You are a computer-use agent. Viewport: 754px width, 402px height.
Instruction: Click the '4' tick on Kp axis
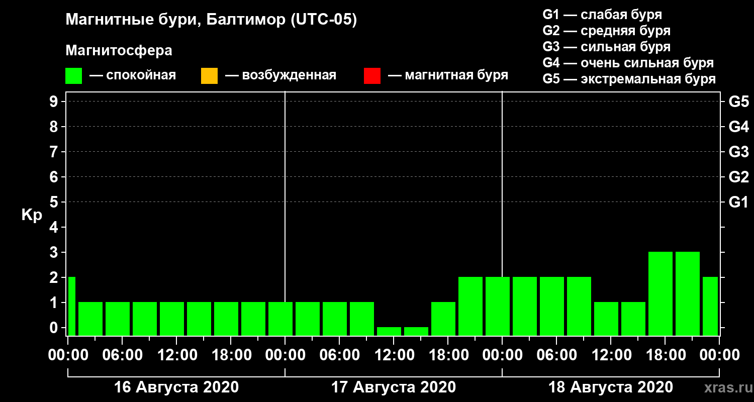tap(55, 227)
